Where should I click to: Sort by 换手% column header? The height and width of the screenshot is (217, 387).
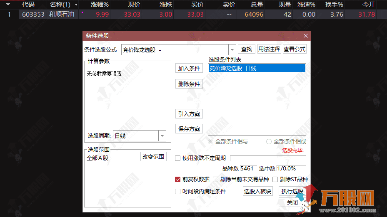(x=334, y=5)
